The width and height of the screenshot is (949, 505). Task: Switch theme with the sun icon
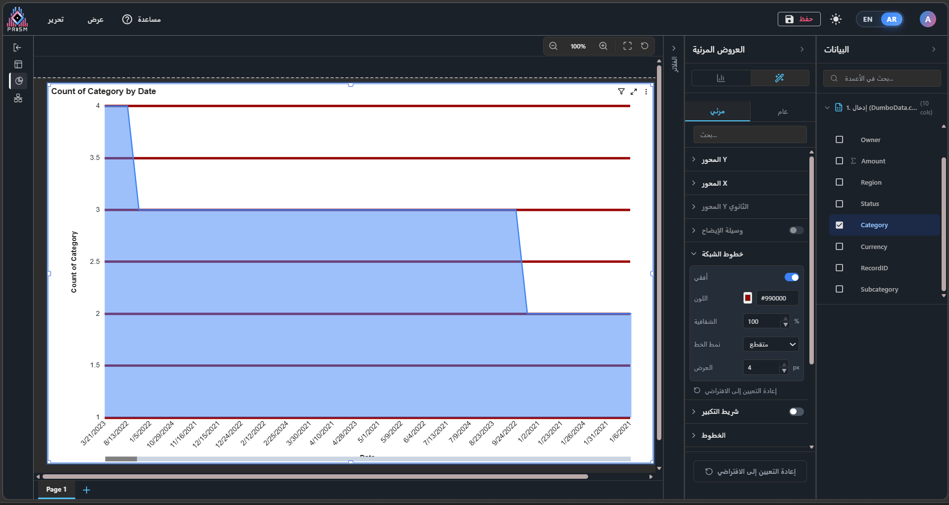pos(836,19)
